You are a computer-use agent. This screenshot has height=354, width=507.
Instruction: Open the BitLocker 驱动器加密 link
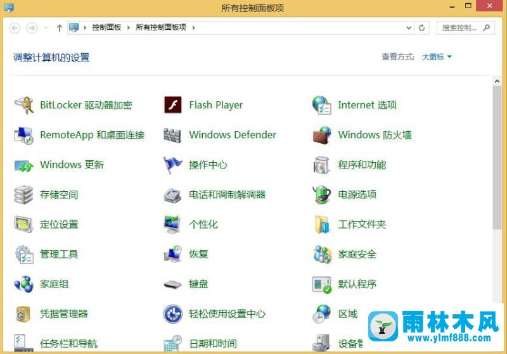pos(86,105)
